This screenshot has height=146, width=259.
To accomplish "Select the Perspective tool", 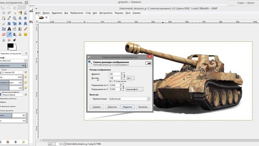I will point(25,24).
